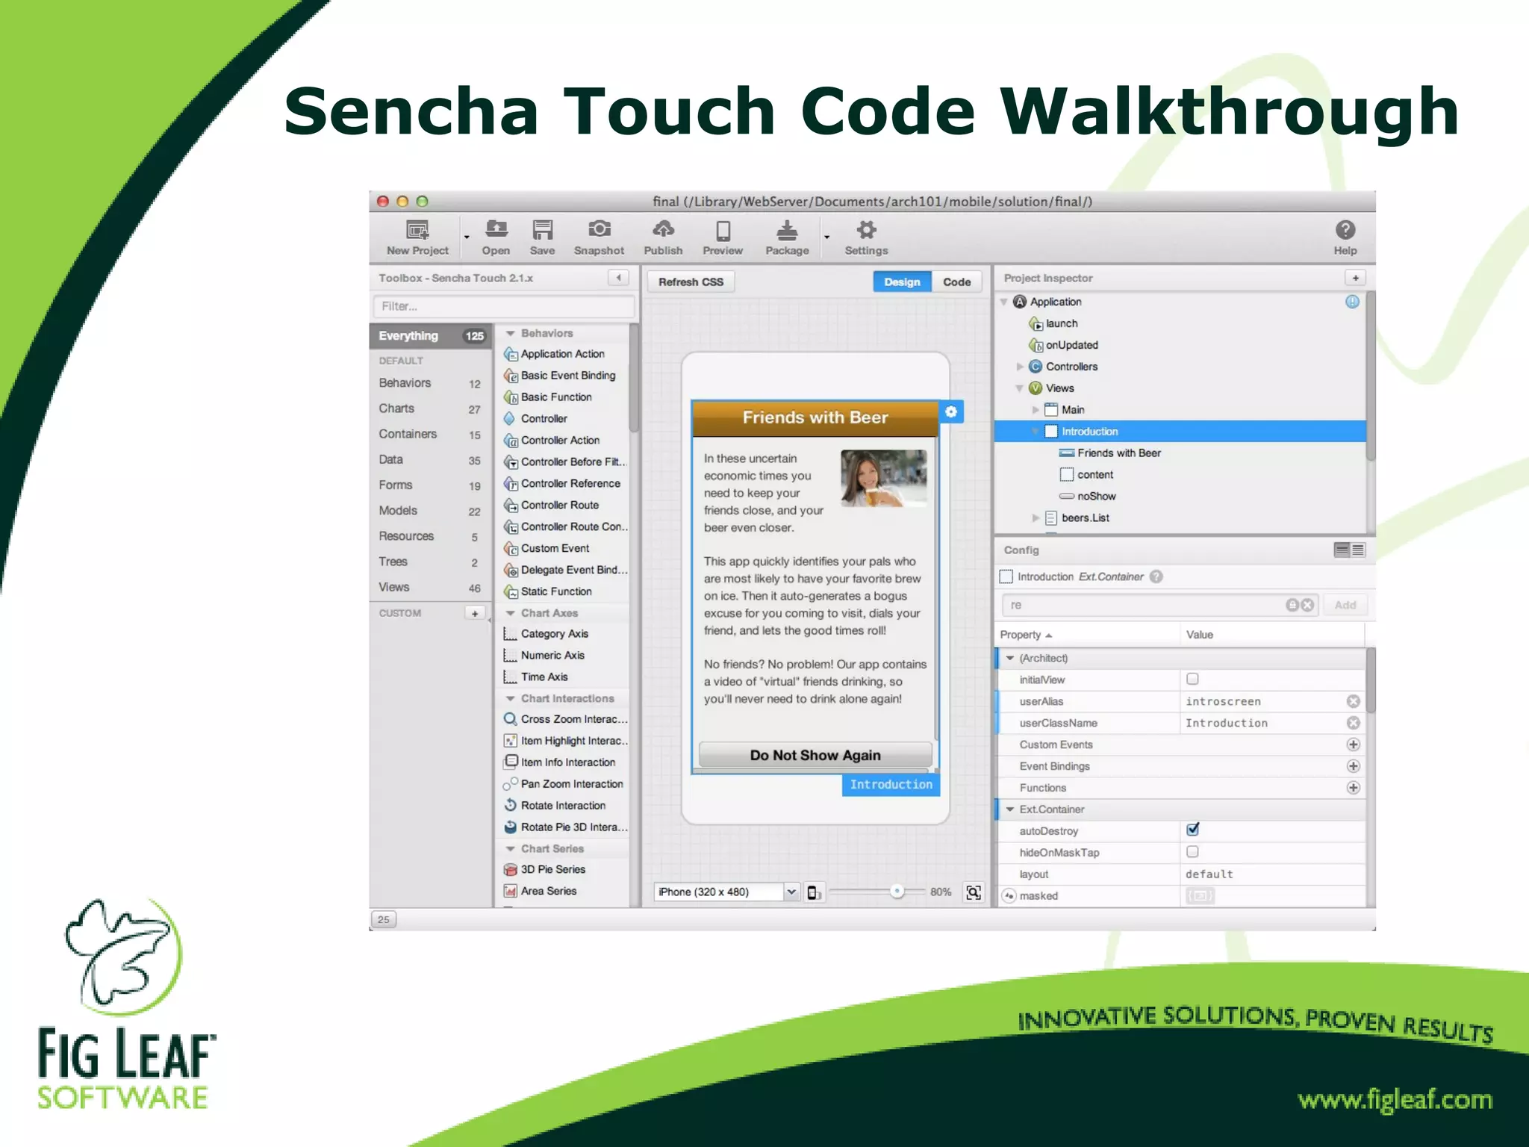Collapse the Toolbox panel arrow button
Screen dimensions: 1529x1147
pos(618,278)
